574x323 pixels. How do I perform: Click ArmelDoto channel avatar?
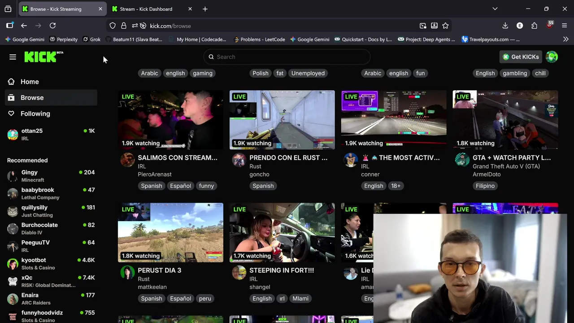tap(462, 160)
